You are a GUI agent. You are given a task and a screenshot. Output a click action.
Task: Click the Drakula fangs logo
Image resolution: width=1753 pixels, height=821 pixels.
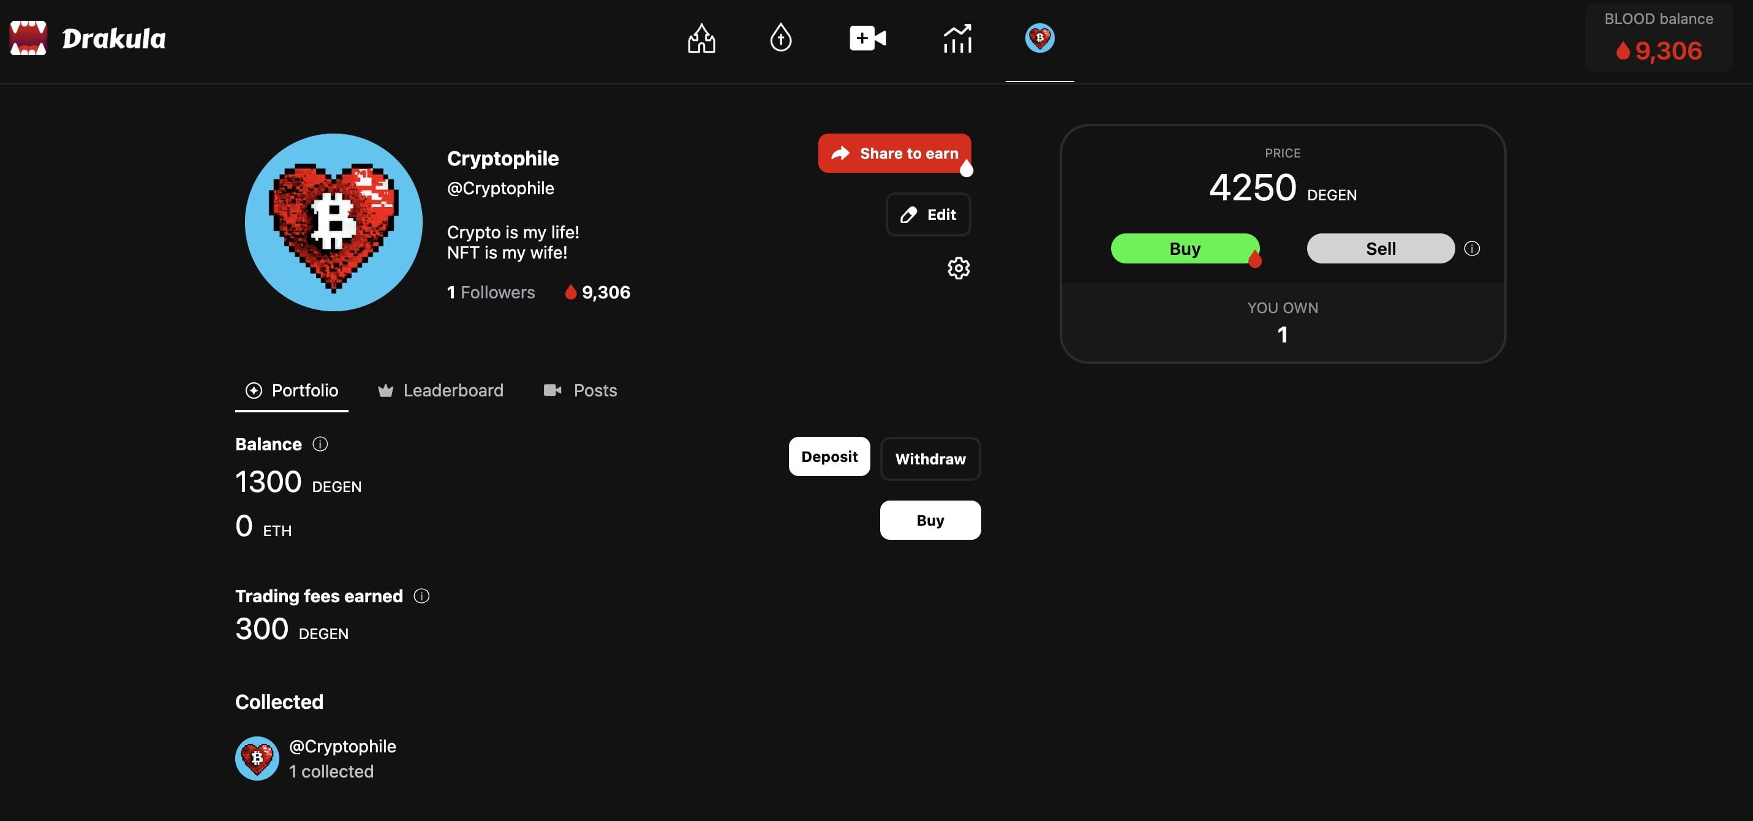(28, 38)
